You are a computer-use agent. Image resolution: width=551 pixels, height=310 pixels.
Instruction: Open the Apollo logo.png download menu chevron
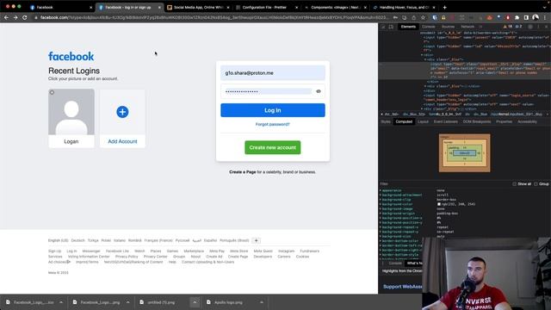click(x=262, y=302)
